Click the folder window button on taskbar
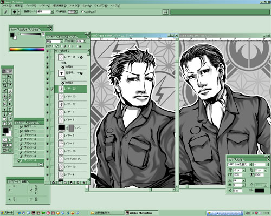 tap(107, 213)
